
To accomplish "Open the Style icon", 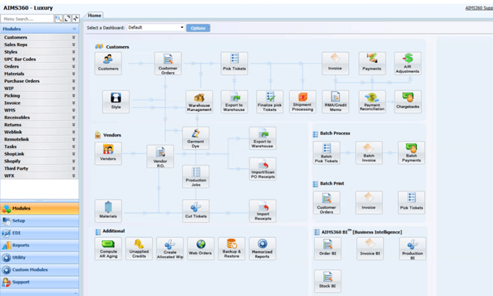I will (x=115, y=101).
